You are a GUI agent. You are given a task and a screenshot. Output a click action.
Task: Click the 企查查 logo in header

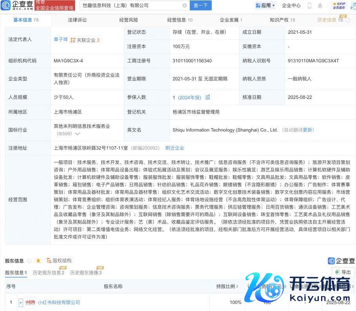[x=18, y=5]
